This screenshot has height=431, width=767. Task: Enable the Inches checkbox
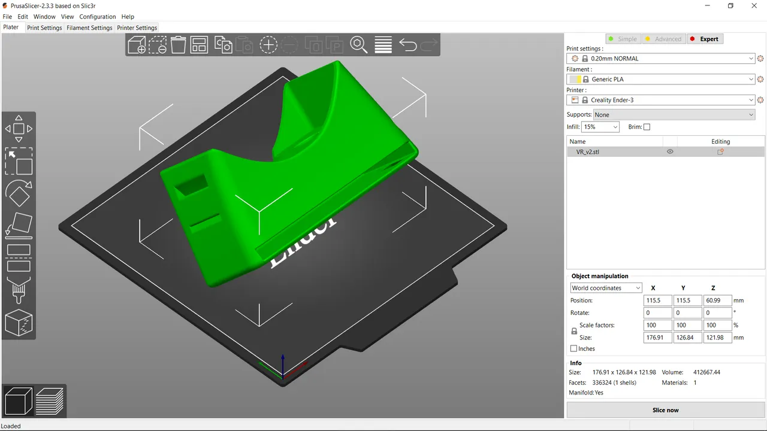click(x=574, y=348)
